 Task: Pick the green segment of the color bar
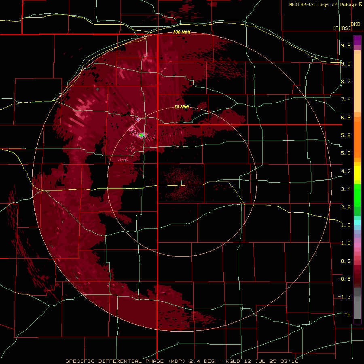(357, 195)
